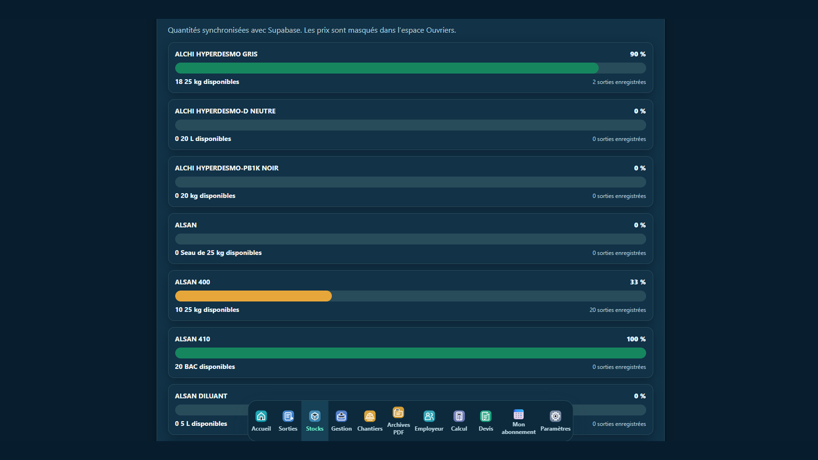Image resolution: width=818 pixels, height=460 pixels.
Task: Select the ALSAN 400 card title
Action: coord(192,282)
